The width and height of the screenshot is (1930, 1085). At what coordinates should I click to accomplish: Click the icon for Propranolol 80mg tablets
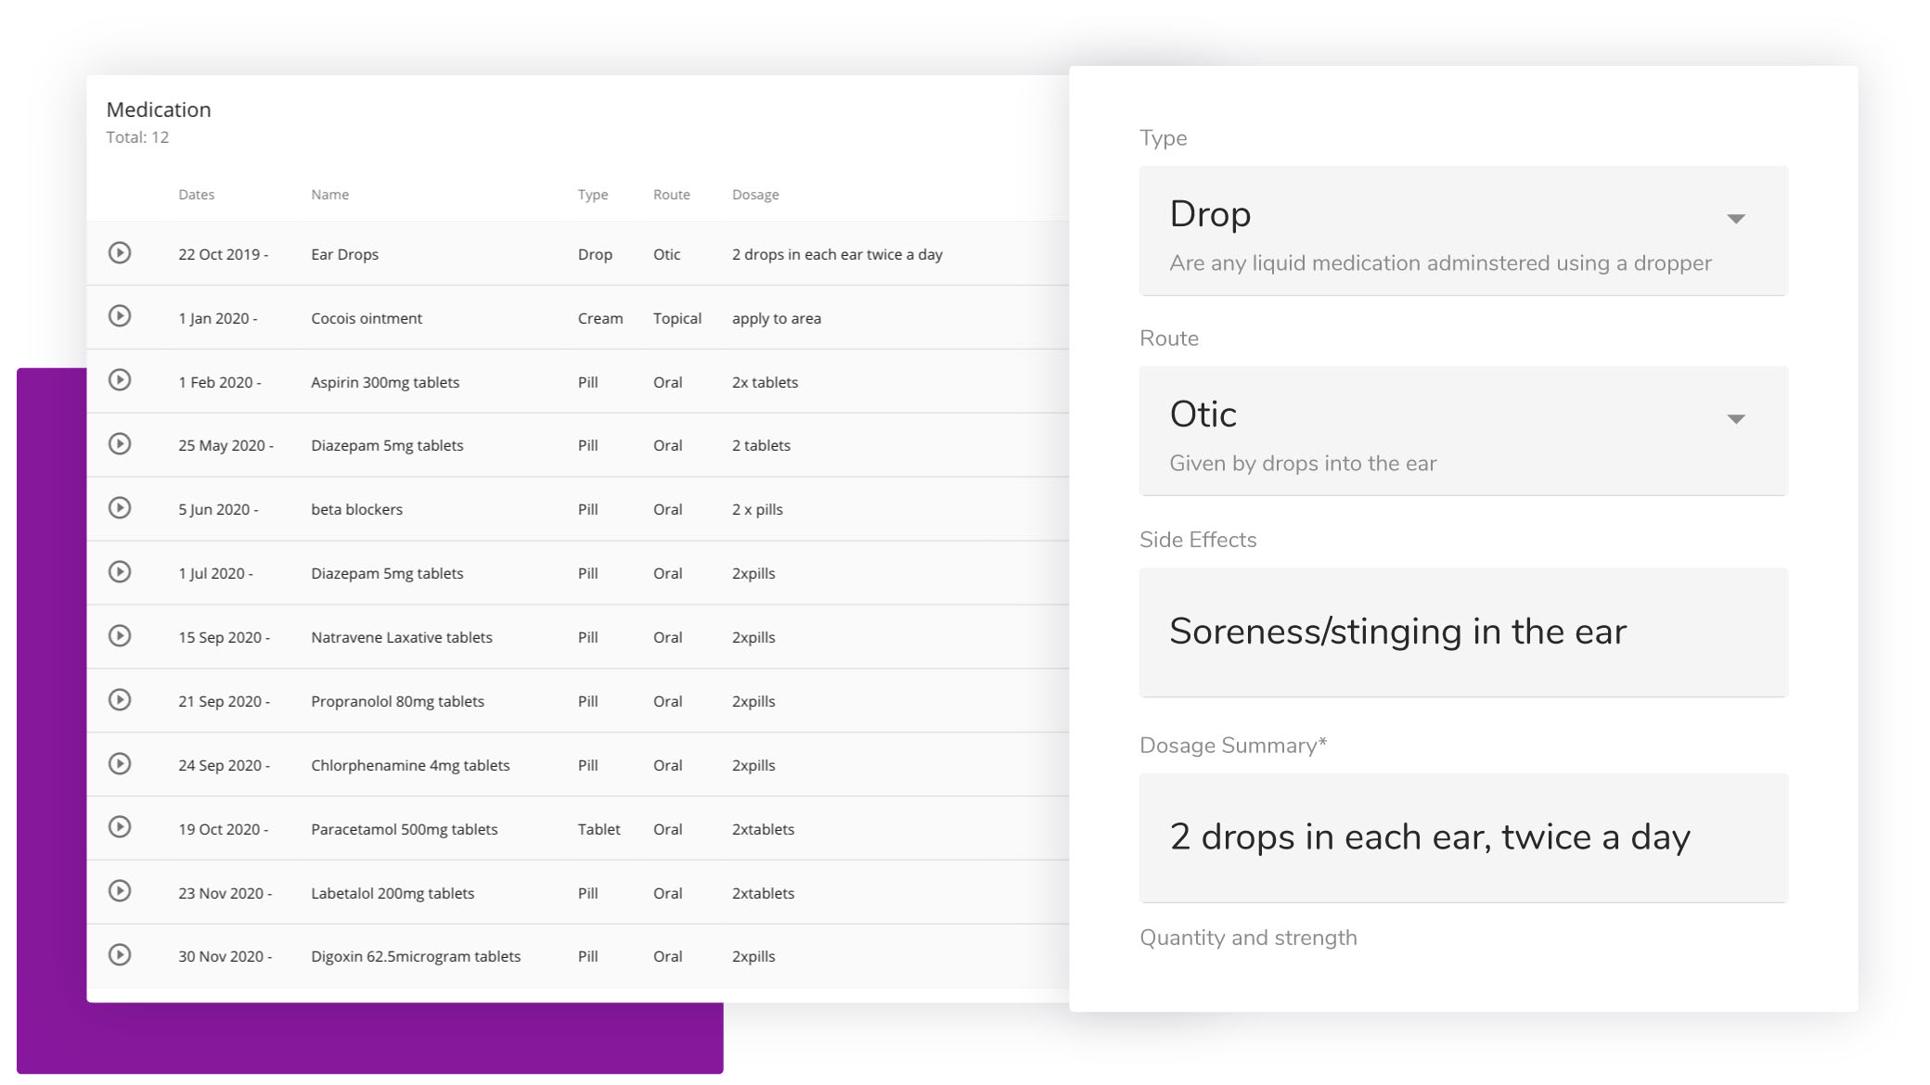click(120, 700)
